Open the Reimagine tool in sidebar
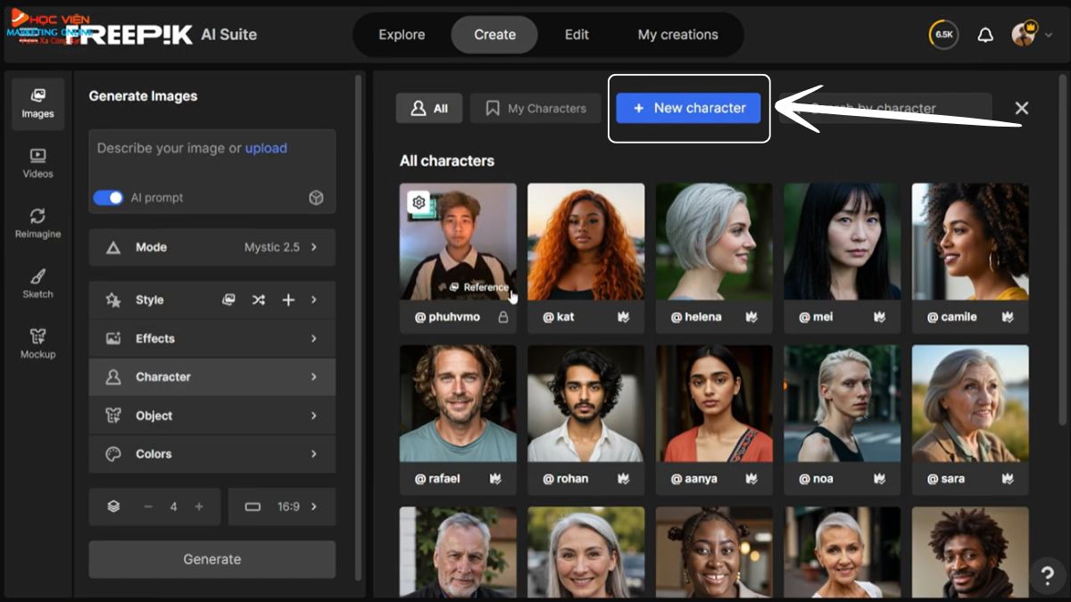The image size is (1071, 602). [37, 223]
